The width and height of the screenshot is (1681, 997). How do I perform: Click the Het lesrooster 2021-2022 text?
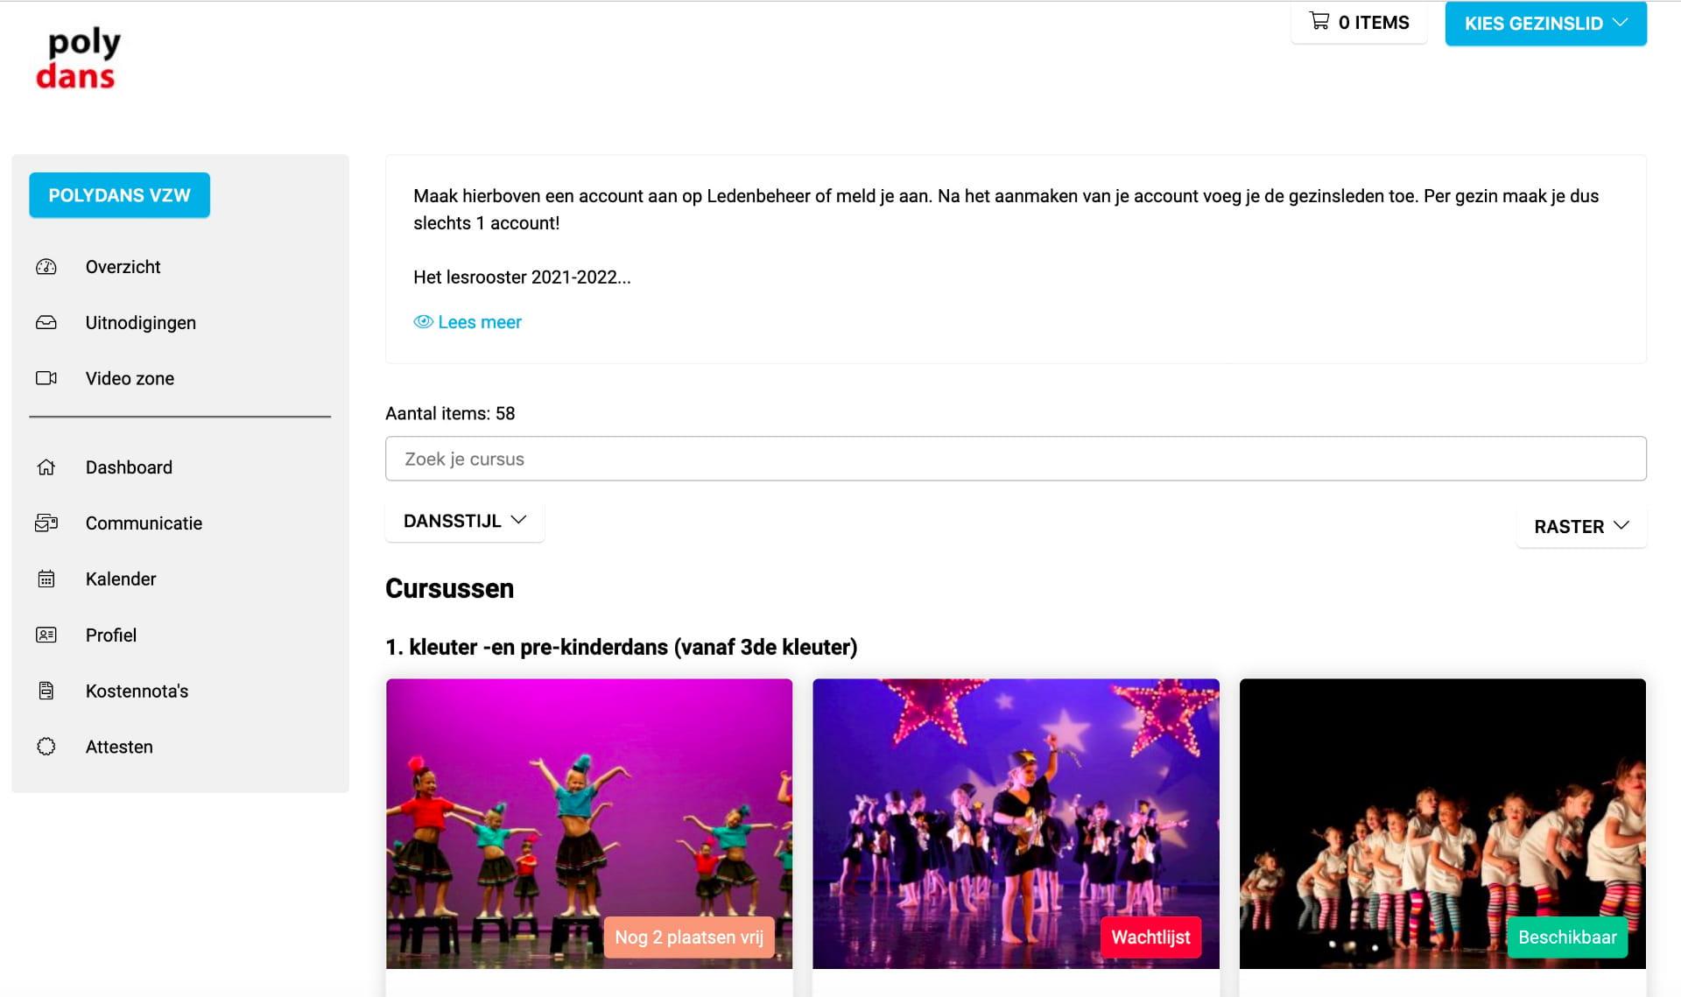point(522,277)
